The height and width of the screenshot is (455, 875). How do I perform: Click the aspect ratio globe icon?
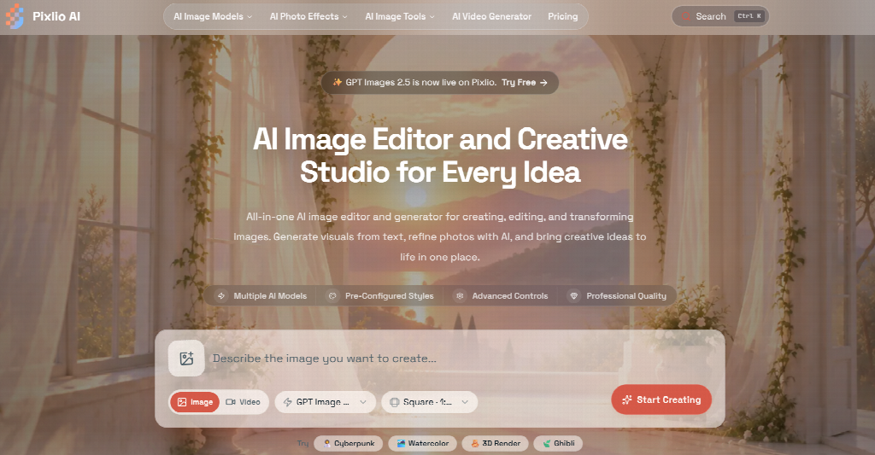[x=395, y=402]
